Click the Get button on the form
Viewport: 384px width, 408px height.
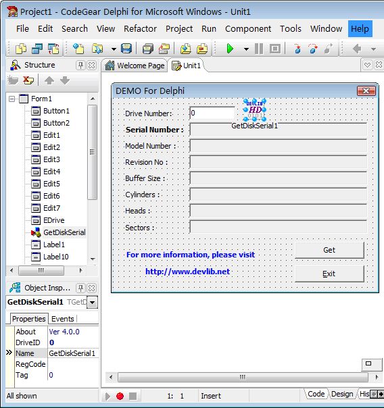click(329, 250)
